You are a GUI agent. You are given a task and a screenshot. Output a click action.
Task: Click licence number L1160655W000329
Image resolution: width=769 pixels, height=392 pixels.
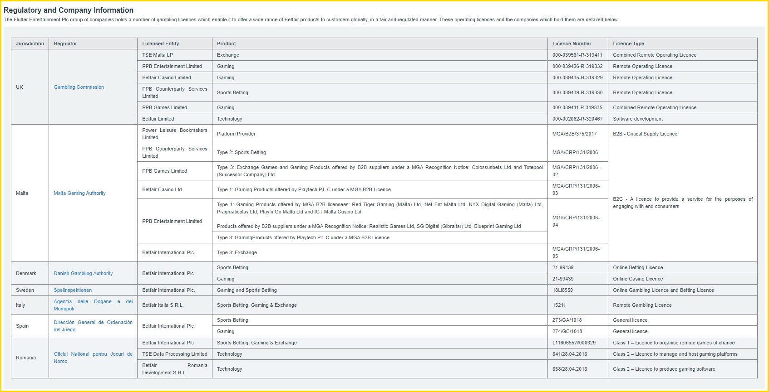tap(574, 343)
